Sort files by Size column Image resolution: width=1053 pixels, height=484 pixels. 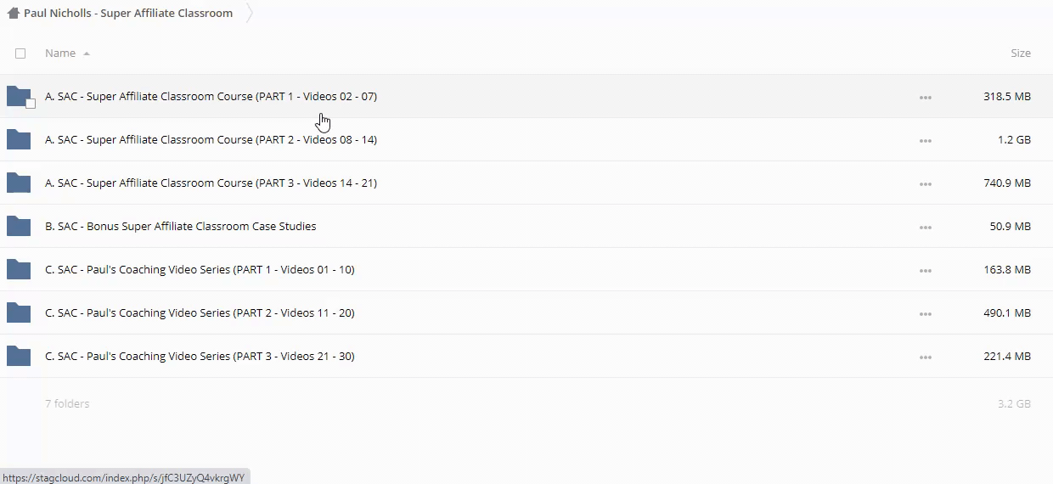pos(1020,53)
